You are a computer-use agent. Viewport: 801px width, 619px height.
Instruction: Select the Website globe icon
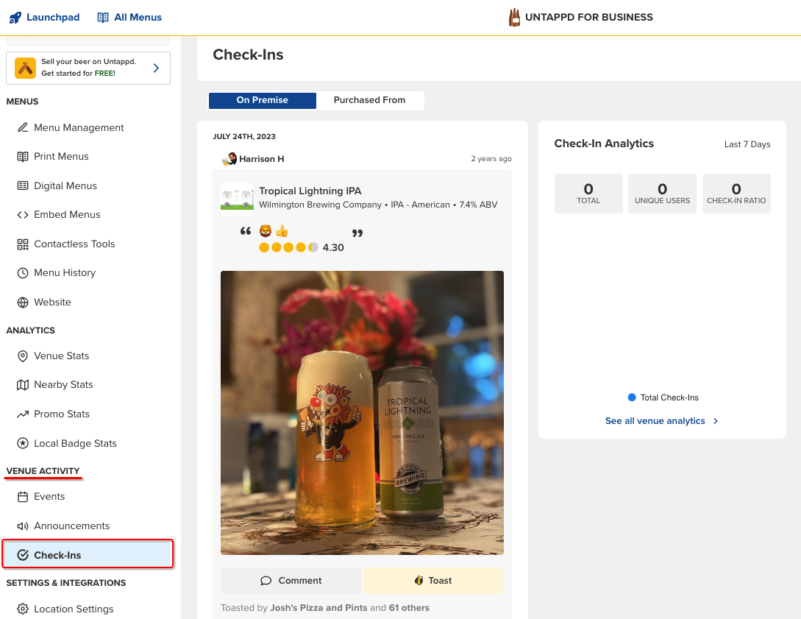coord(23,303)
